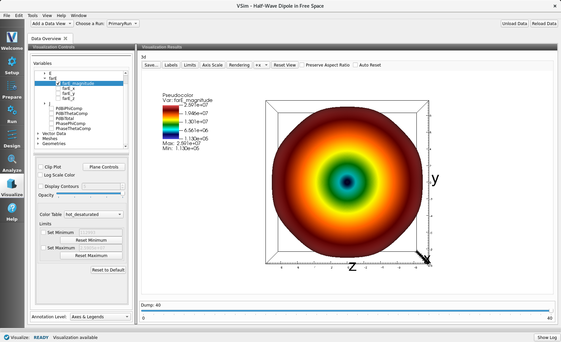
Task: Close the Data Overview tab
Action: click(65, 38)
